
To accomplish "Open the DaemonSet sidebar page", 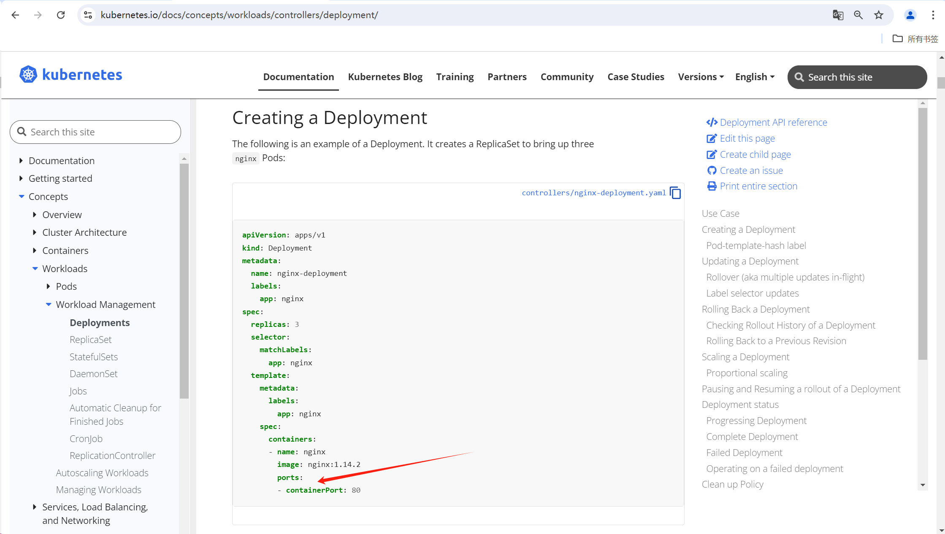I will (93, 374).
